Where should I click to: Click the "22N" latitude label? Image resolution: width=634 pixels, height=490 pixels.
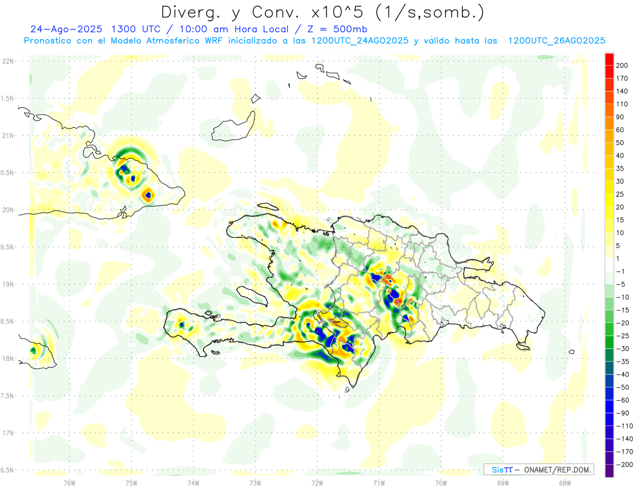(x=8, y=61)
